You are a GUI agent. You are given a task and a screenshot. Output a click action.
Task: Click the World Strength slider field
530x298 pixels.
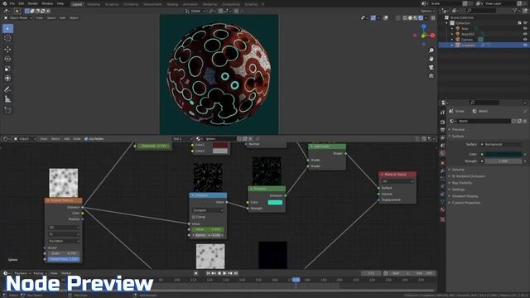pyautogui.click(x=503, y=161)
